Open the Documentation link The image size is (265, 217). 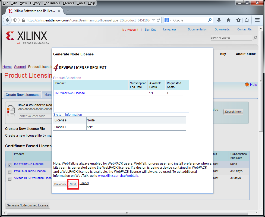coord(197,29)
